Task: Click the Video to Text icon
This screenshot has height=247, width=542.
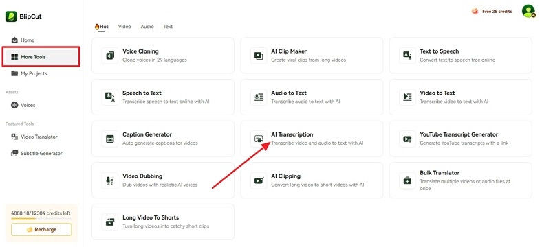Action: [407, 97]
